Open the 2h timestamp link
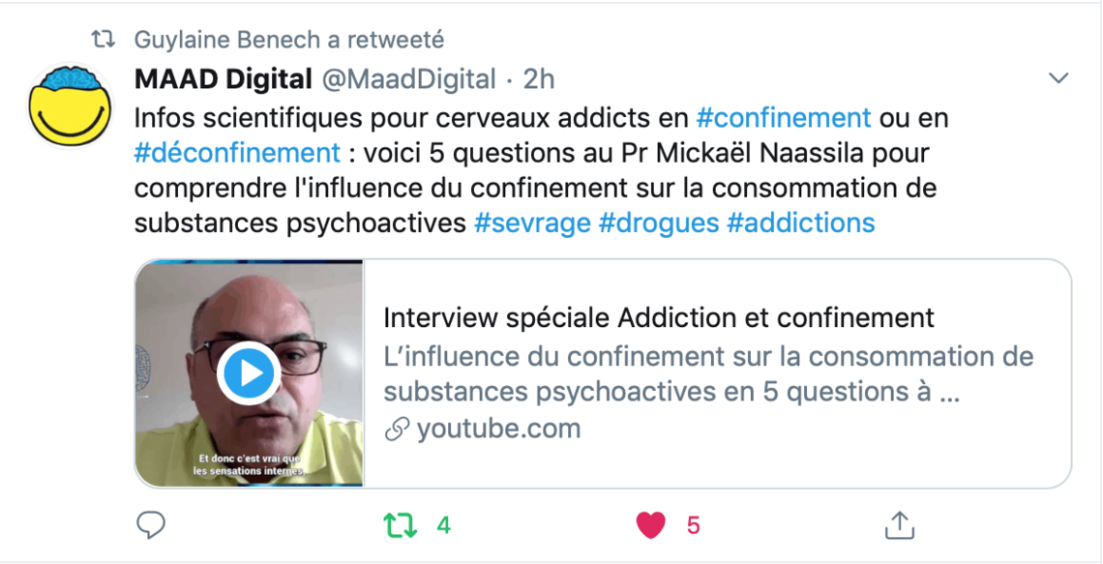The image size is (1103, 564). tap(539, 79)
